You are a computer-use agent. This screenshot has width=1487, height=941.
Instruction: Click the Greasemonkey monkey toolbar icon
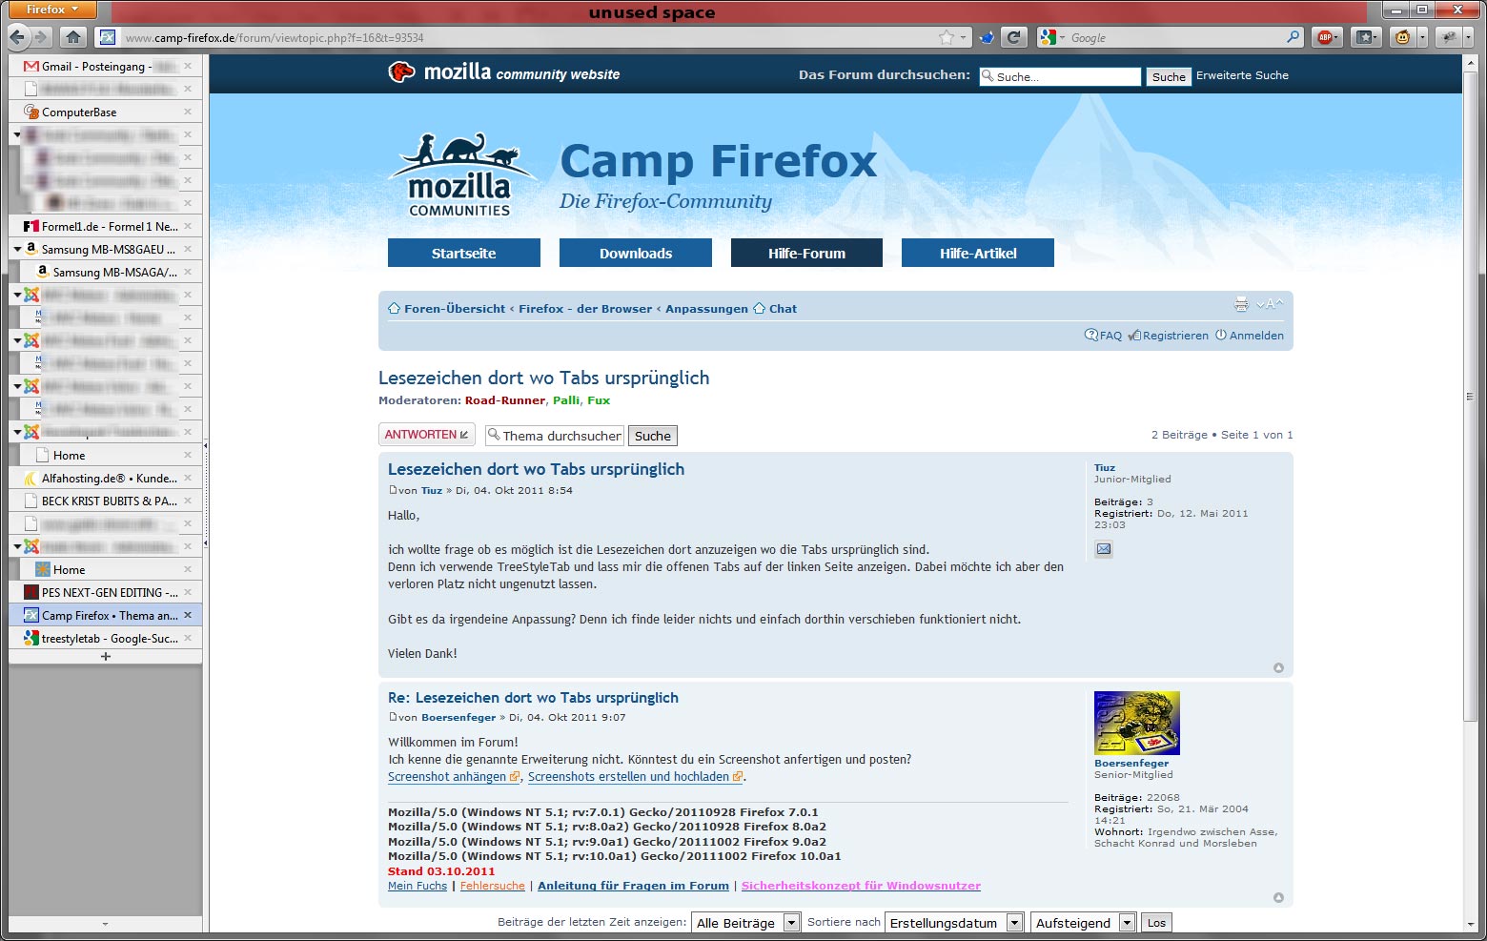(1402, 37)
